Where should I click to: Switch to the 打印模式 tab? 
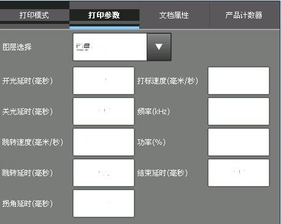(34, 15)
